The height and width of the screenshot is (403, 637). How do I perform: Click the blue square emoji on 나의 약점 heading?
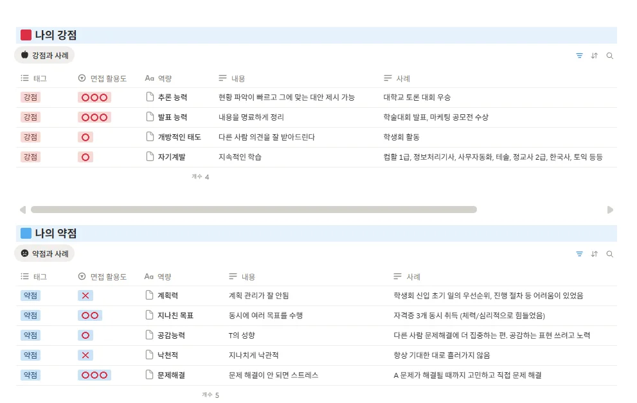tap(26, 234)
